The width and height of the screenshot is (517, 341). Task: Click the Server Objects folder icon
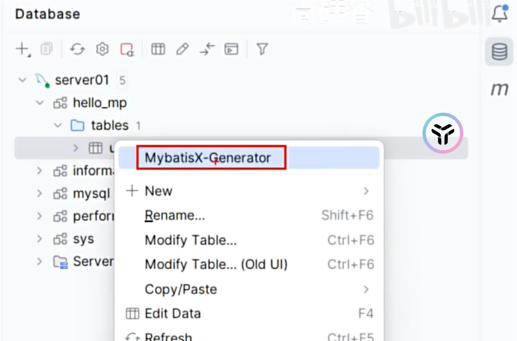pyautogui.click(x=61, y=262)
